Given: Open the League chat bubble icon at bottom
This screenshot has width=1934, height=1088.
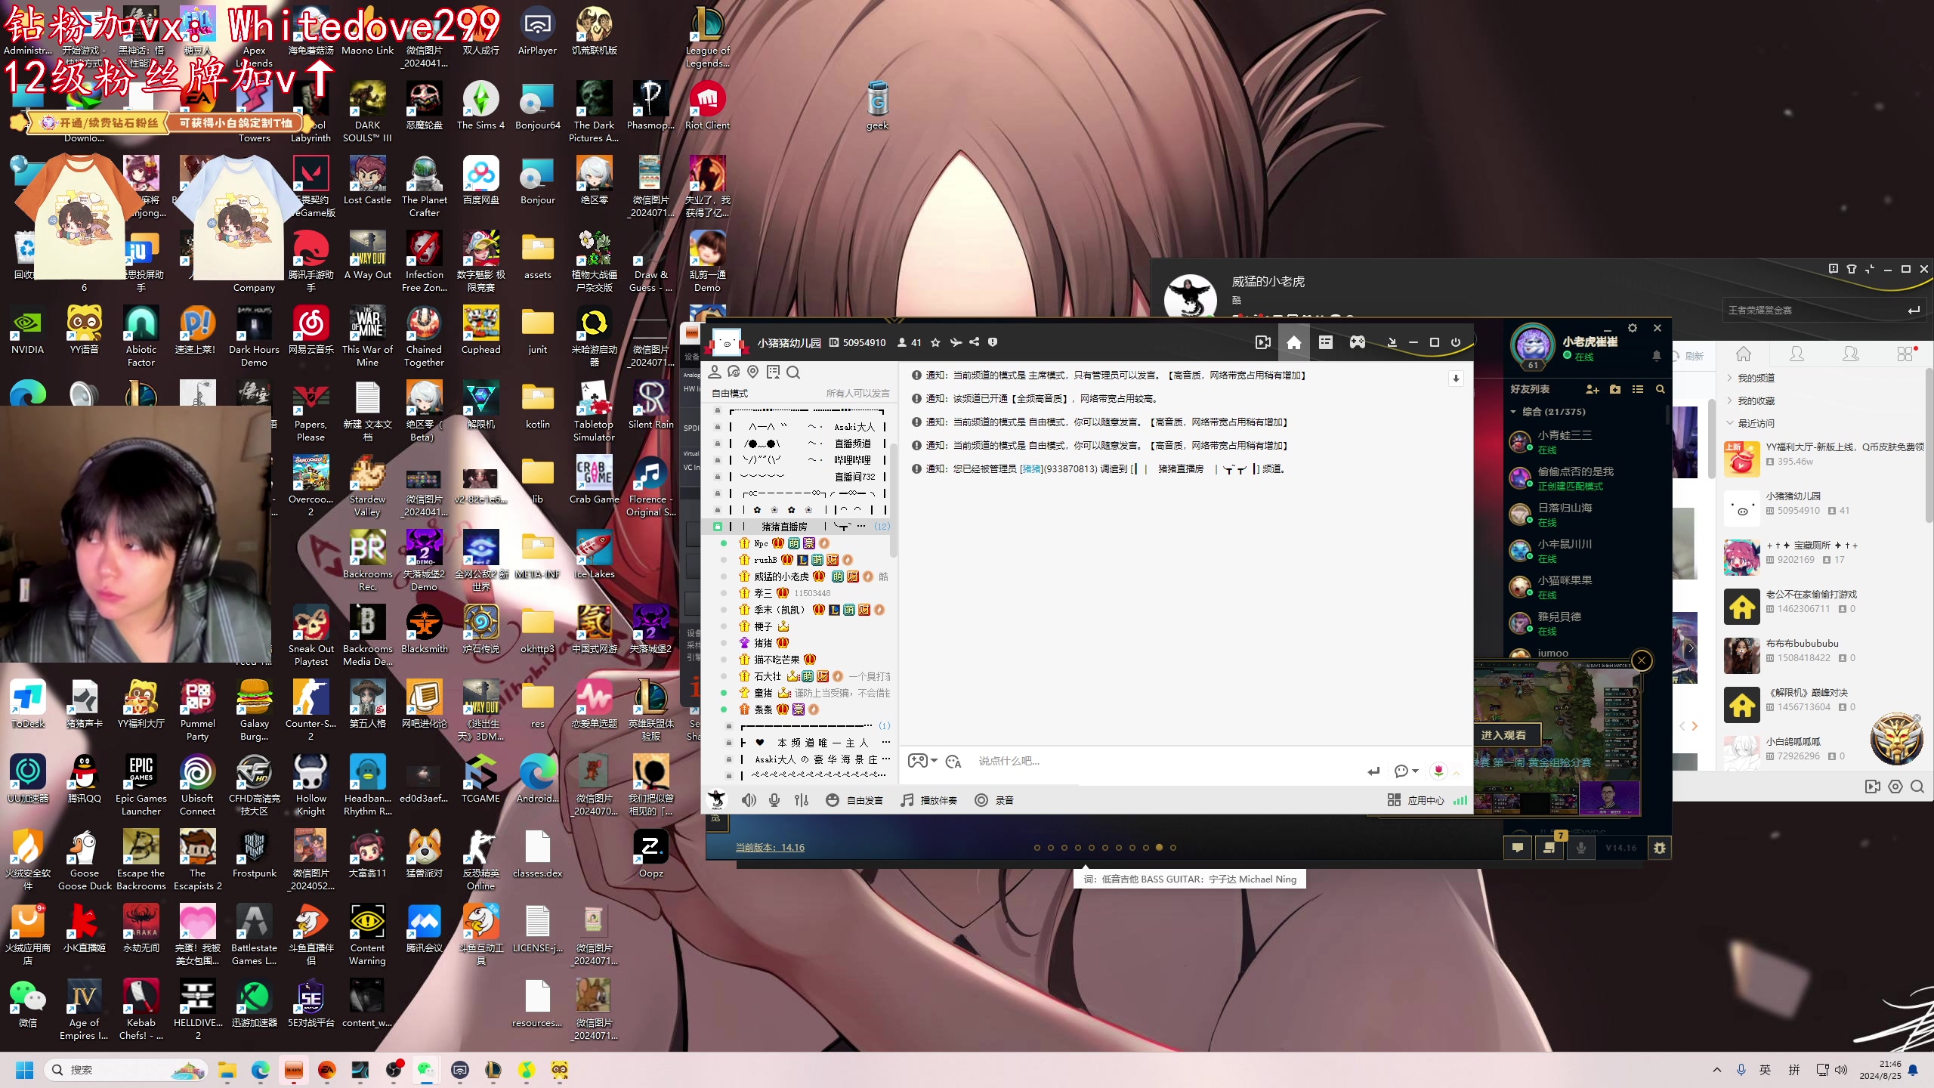Looking at the screenshot, I should click(1517, 848).
